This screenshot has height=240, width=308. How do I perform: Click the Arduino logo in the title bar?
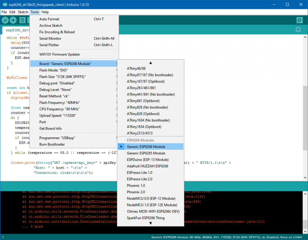click(4, 5)
